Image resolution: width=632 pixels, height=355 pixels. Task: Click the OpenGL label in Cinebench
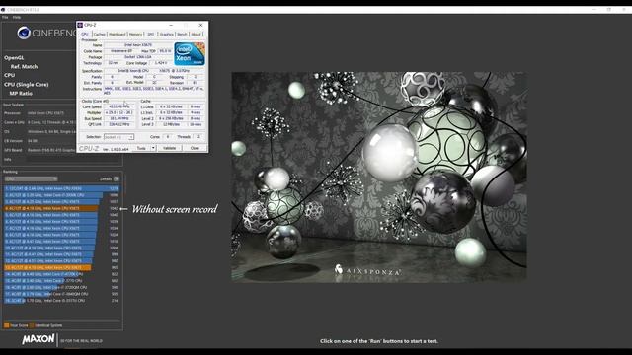click(x=14, y=58)
